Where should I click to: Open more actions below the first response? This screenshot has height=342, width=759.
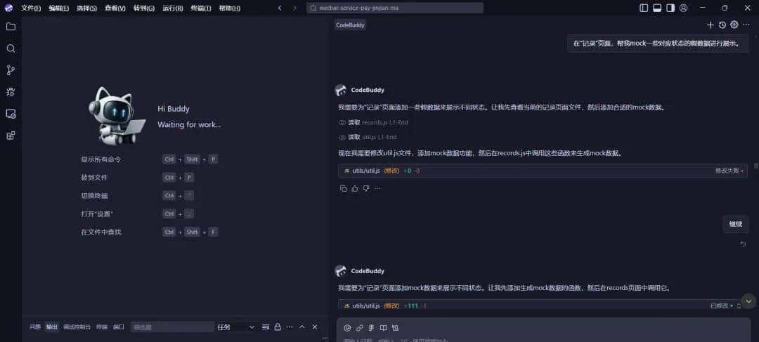point(377,189)
